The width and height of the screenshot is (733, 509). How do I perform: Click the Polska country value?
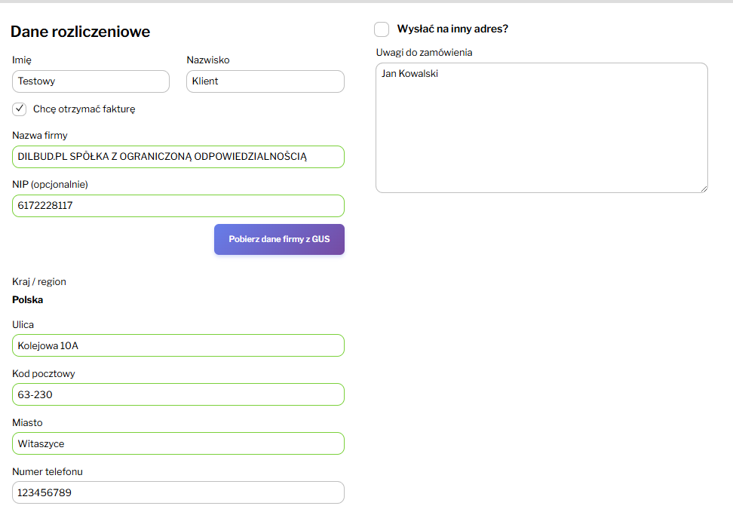click(28, 300)
